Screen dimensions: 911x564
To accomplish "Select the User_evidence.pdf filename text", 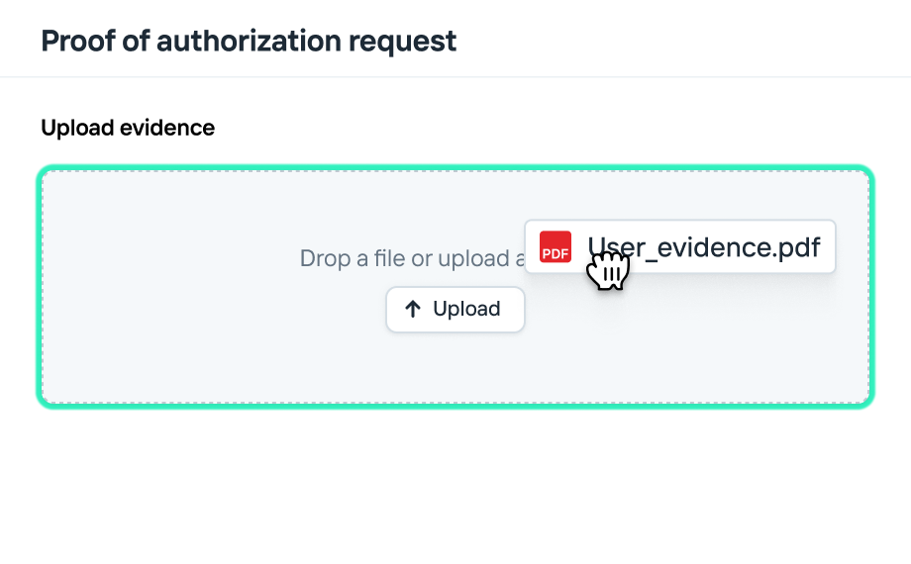I will [703, 246].
